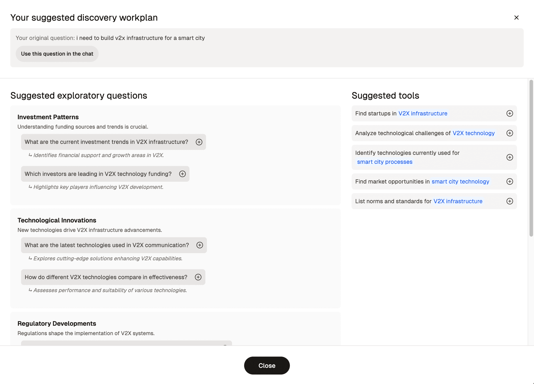Add the 'Find startups in V2X infrastructure' tool via plus icon
The height and width of the screenshot is (384, 534).
510,113
